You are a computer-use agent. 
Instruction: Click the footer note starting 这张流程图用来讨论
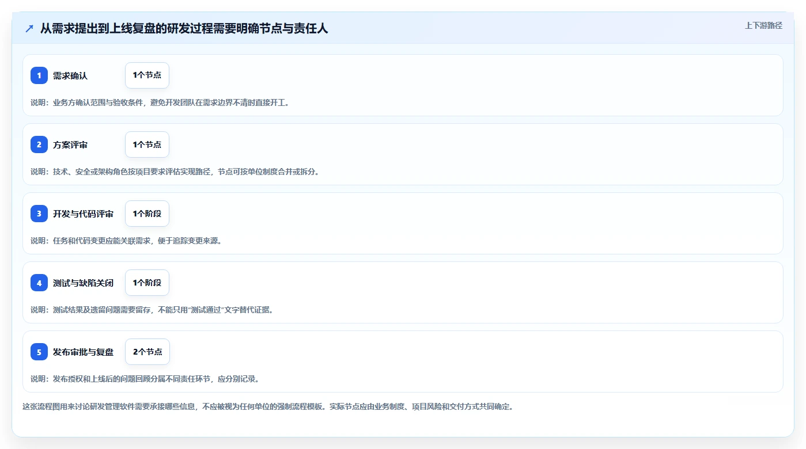pyautogui.click(x=268, y=406)
